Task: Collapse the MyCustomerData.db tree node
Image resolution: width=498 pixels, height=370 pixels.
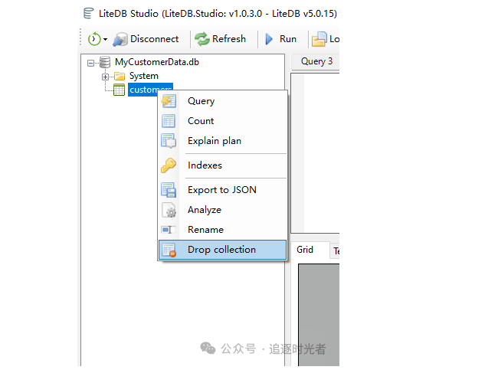Action: (x=90, y=64)
